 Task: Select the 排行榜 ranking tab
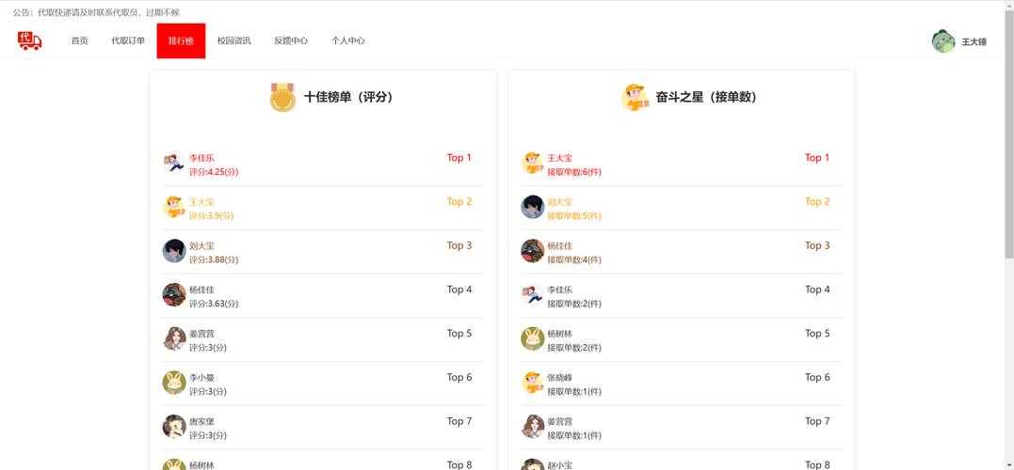coord(181,41)
